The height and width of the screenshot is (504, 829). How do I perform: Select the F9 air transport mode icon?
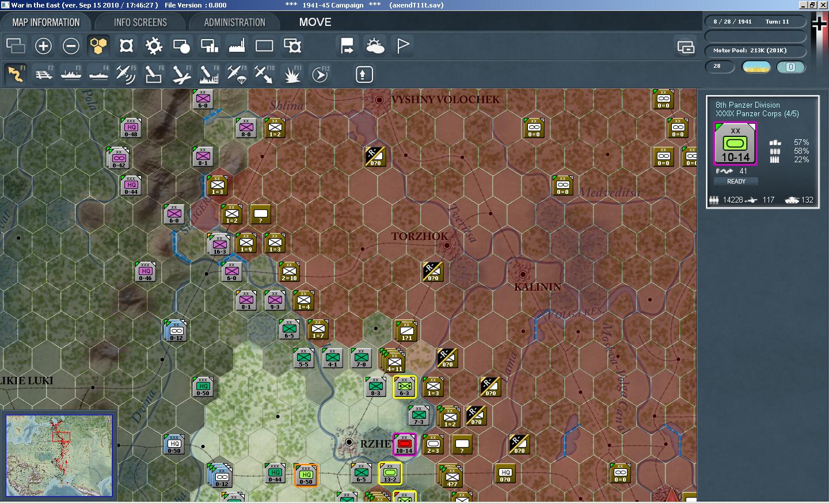(237, 74)
